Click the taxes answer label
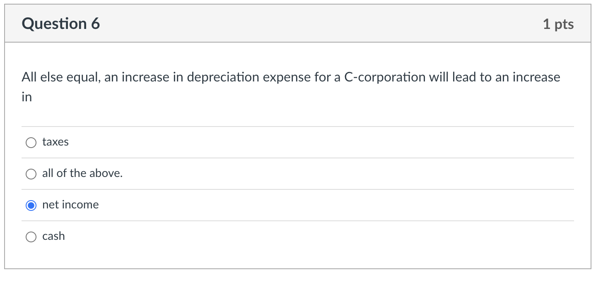The image size is (608, 282). tap(55, 142)
